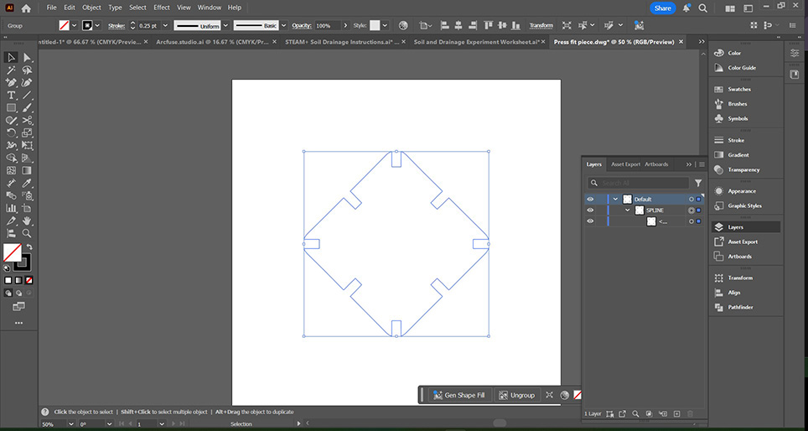
Task: Toggle the eye icon of the bottom sublayer
Action: tap(590, 221)
